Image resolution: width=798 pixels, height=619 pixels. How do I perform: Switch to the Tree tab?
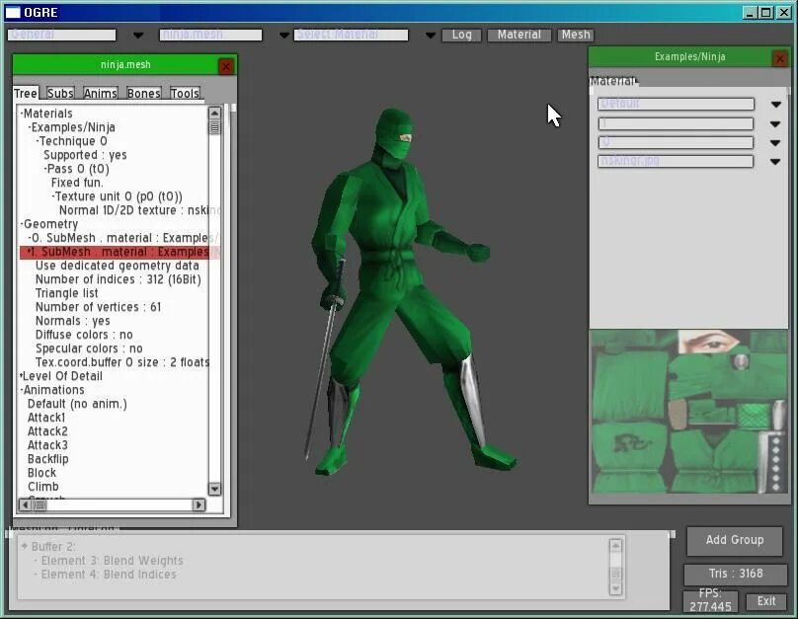point(26,94)
